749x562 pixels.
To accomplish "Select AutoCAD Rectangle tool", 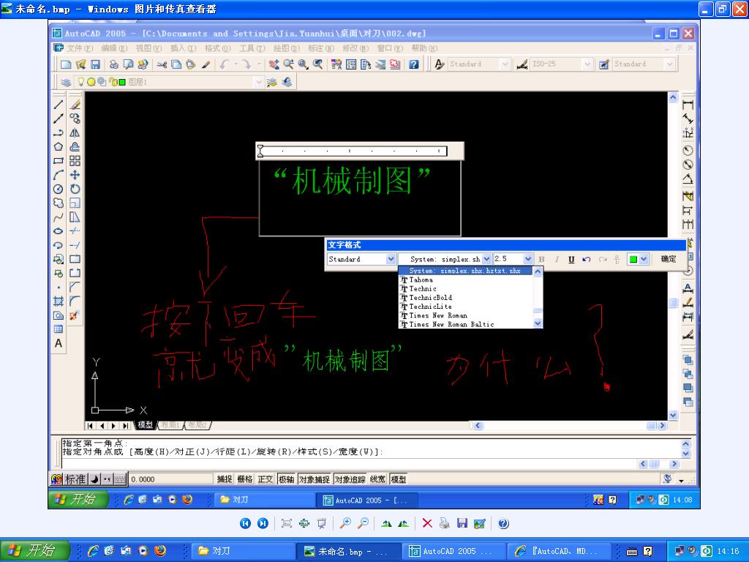I will (59, 161).
